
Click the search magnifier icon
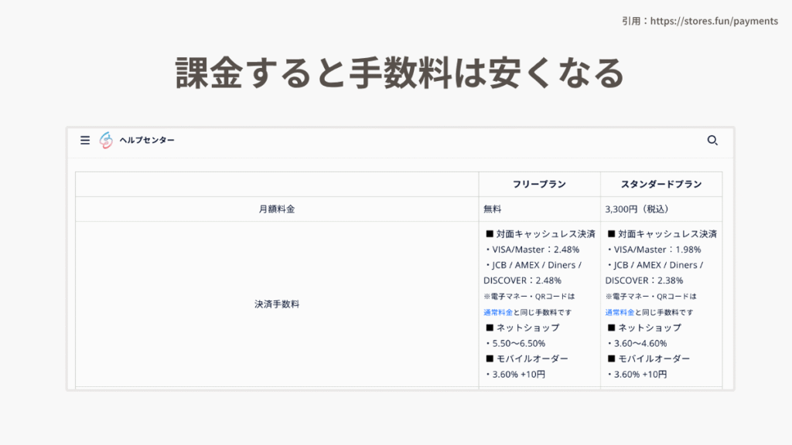coord(712,140)
